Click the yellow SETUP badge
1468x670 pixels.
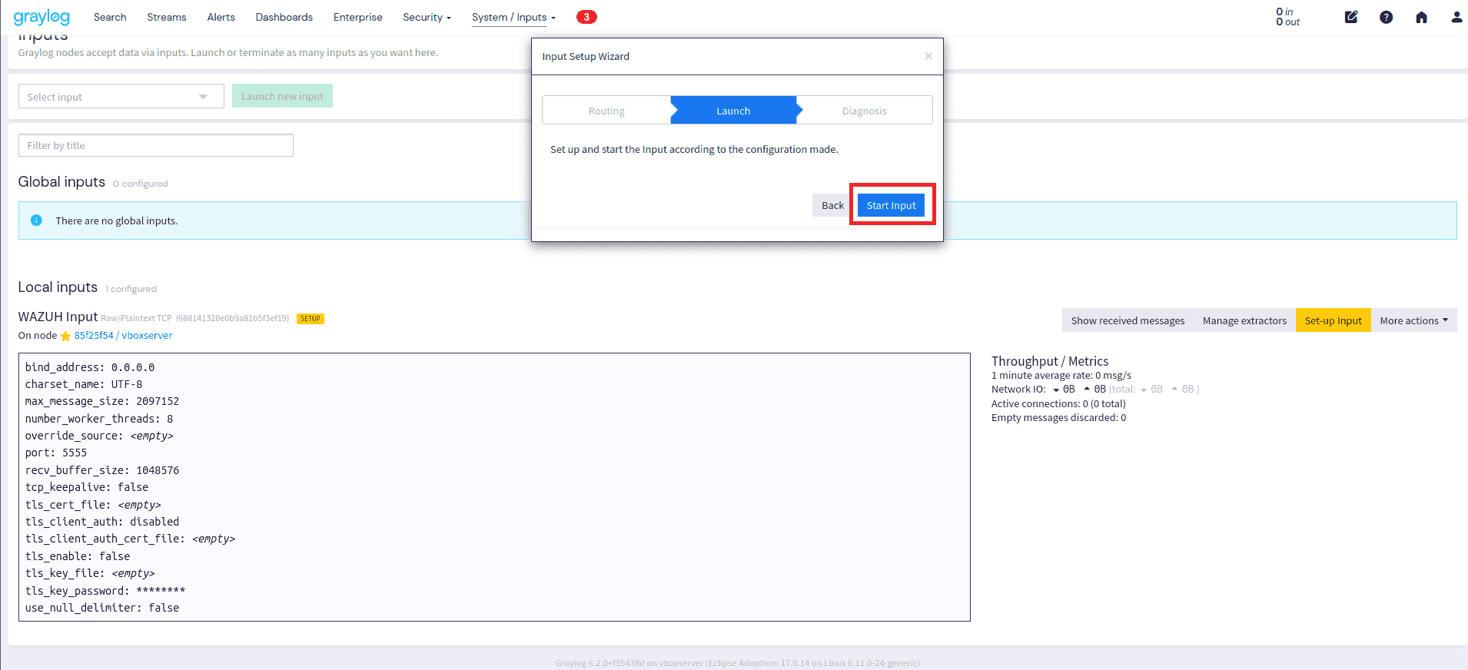[x=311, y=319]
